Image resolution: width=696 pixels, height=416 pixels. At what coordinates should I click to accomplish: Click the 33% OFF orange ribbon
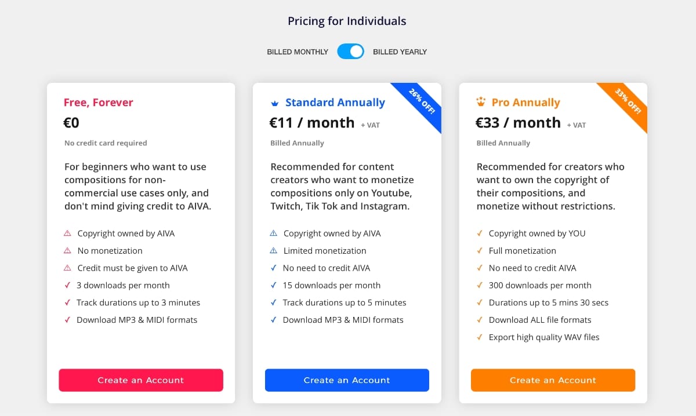coord(628,103)
